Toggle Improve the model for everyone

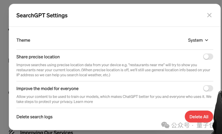pos(208,88)
